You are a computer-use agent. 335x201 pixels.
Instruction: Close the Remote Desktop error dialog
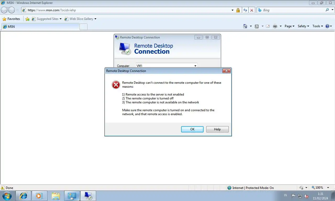pyautogui.click(x=226, y=71)
